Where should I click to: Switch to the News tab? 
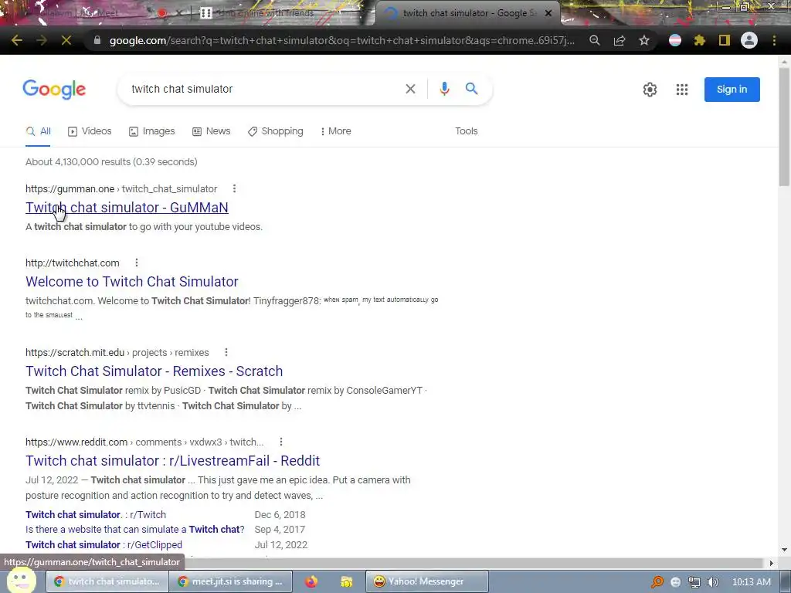point(212,131)
